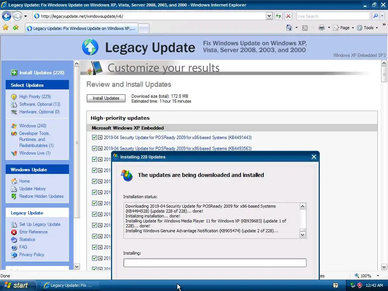Click the Set Up Legacy Update icon
Viewport: 388px width, 291px height.
pyautogui.click(x=14, y=224)
